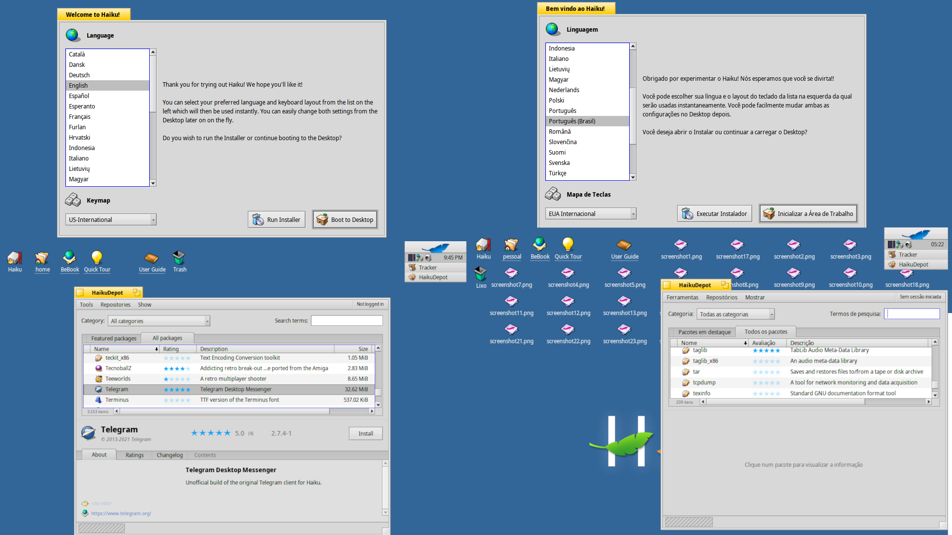
Task: Open the Repositórios menu
Action: click(x=721, y=297)
